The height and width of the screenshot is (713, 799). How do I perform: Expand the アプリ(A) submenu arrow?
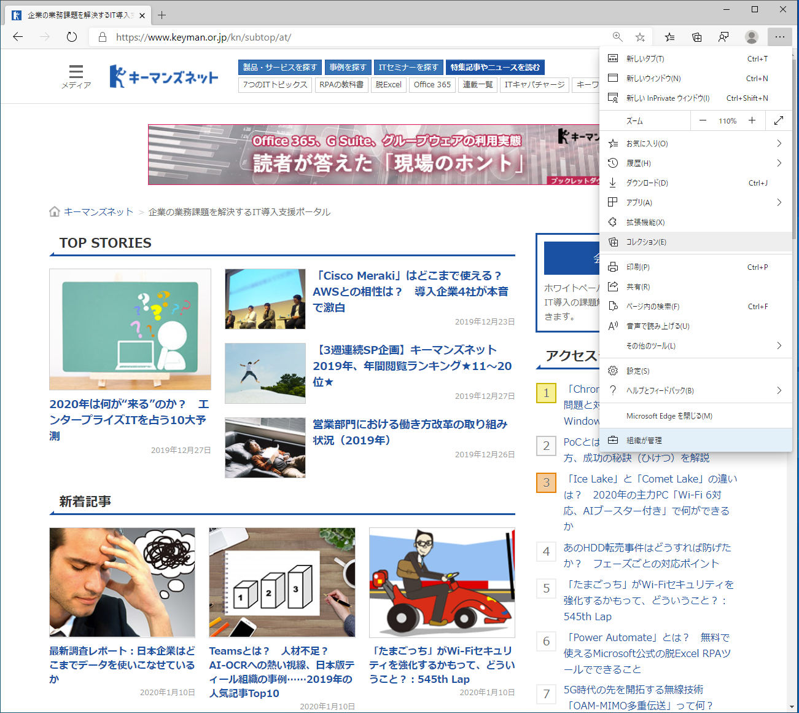click(x=779, y=203)
